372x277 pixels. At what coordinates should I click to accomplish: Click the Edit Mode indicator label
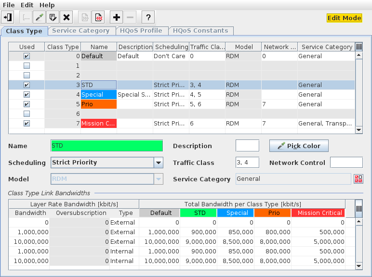pyautogui.click(x=344, y=18)
